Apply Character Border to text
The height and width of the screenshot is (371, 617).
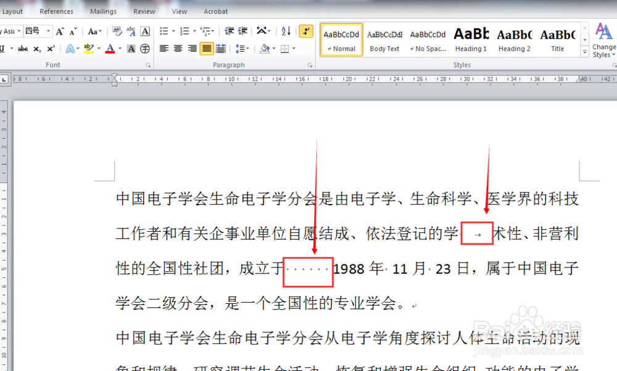click(x=145, y=31)
